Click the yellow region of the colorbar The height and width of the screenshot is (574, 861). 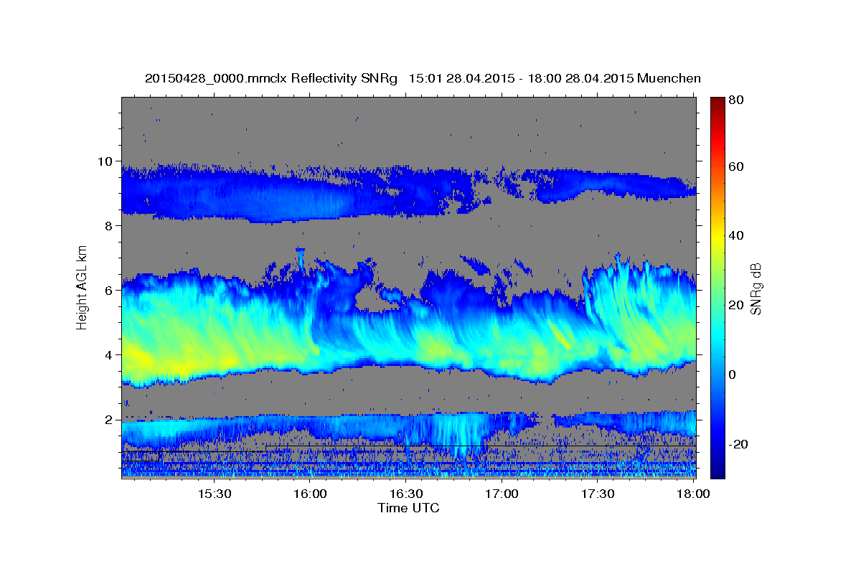717,239
